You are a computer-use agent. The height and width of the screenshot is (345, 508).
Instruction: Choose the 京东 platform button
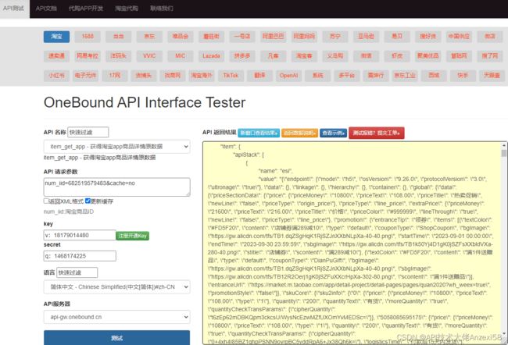[149, 37]
